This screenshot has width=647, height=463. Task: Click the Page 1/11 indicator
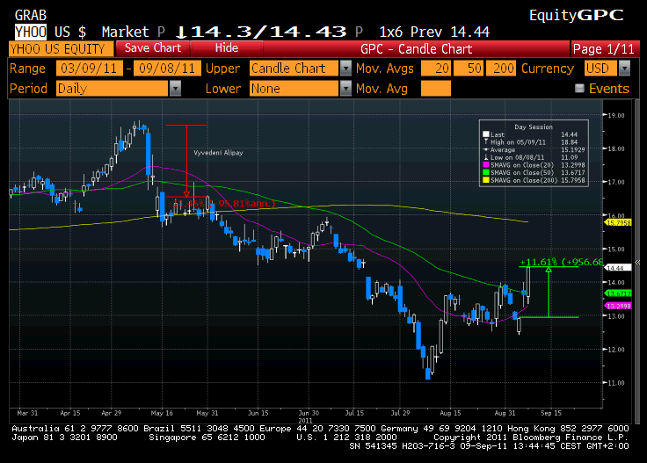[x=604, y=49]
